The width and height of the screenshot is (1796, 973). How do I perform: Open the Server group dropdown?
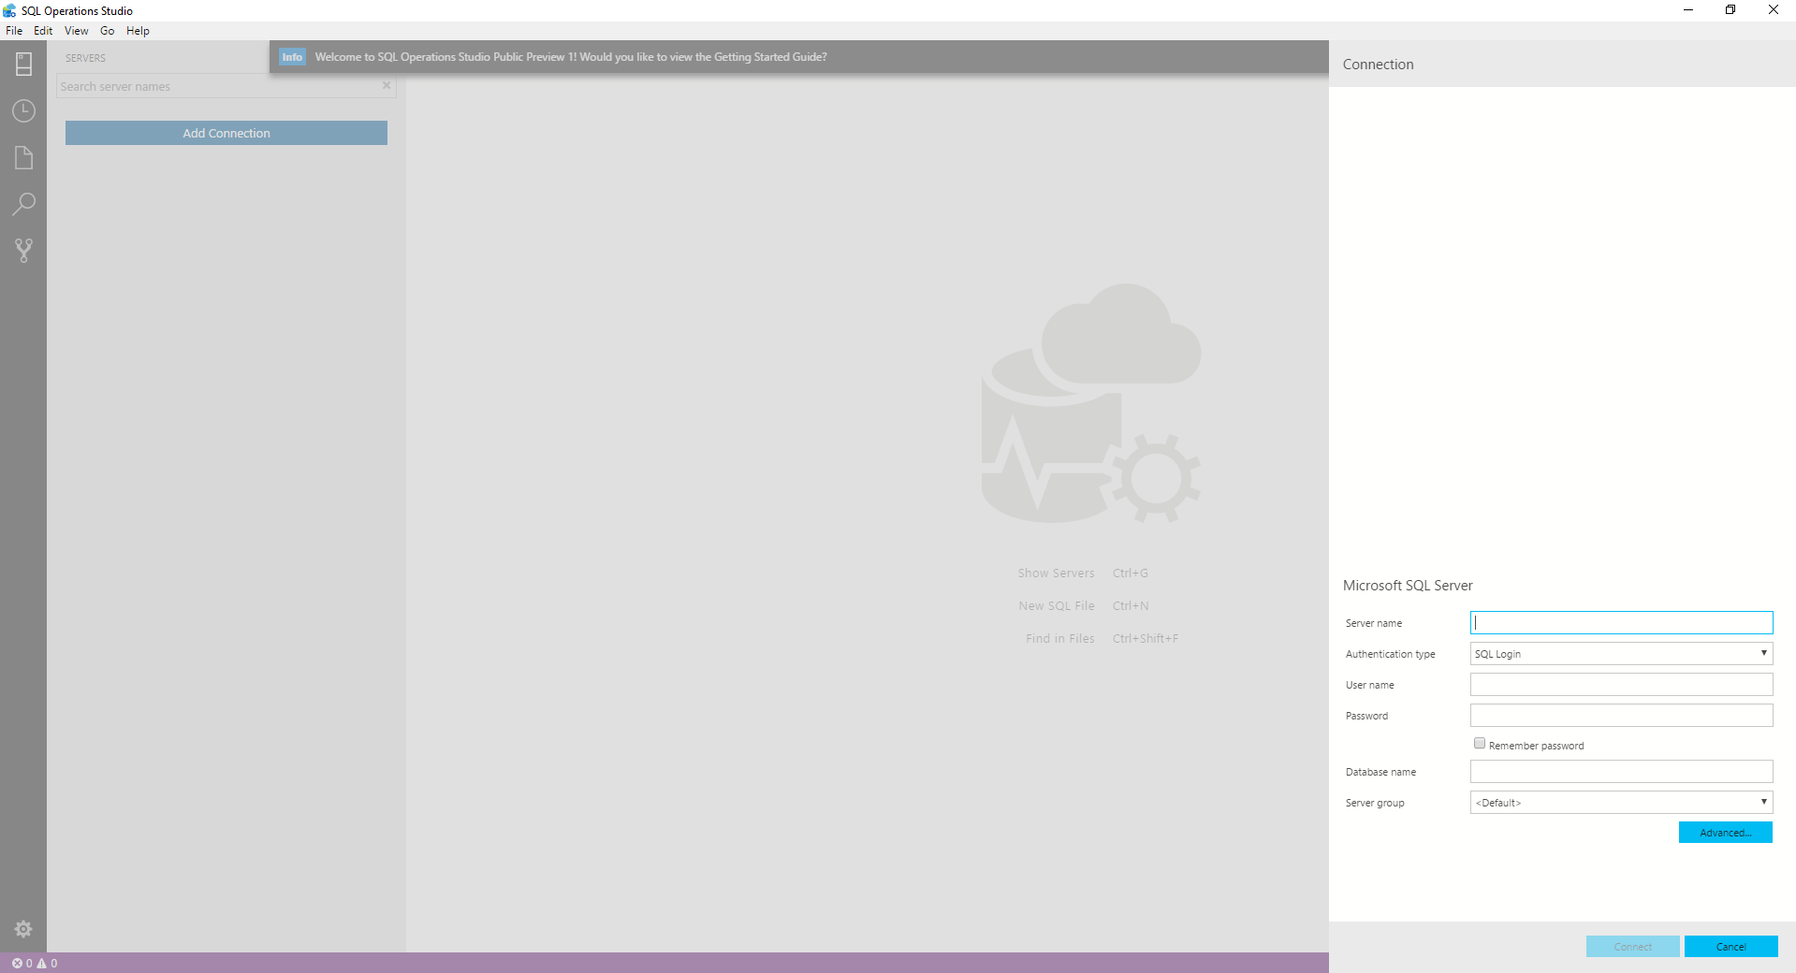pos(1621,803)
